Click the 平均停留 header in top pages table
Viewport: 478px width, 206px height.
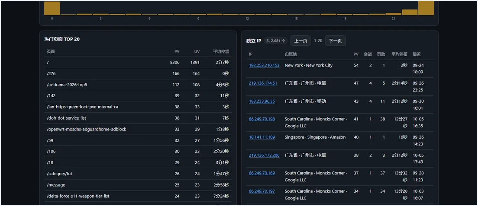221,51
